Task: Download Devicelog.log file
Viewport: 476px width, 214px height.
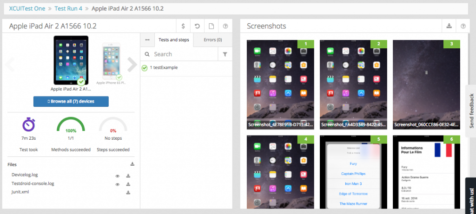Action: click(x=128, y=176)
